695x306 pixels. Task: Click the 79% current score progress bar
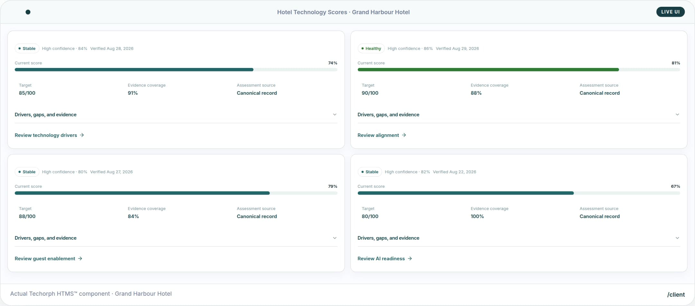coord(176,193)
